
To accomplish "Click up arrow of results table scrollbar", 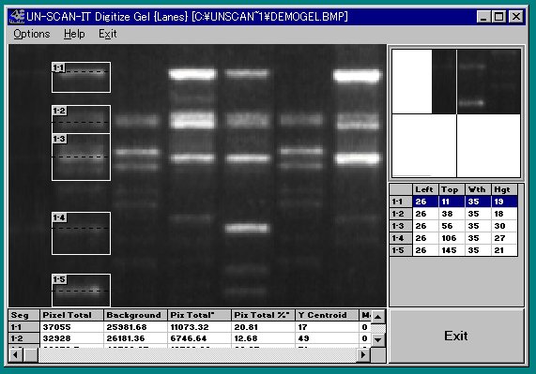I will tap(378, 317).
